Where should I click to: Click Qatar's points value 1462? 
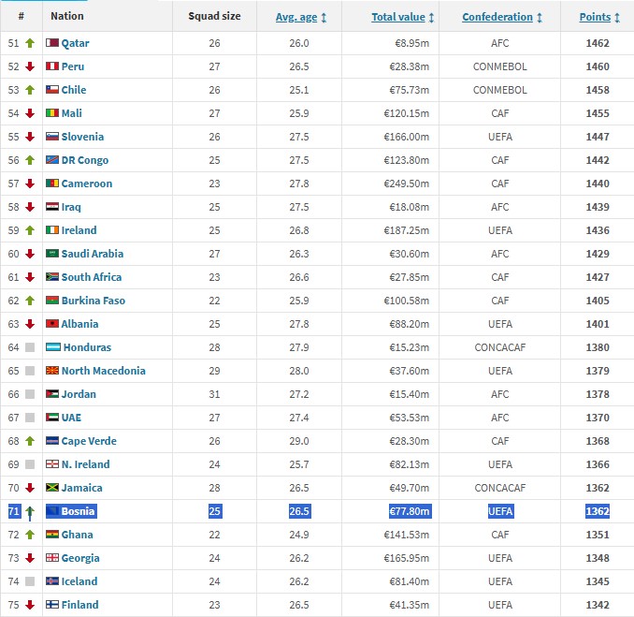click(598, 43)
